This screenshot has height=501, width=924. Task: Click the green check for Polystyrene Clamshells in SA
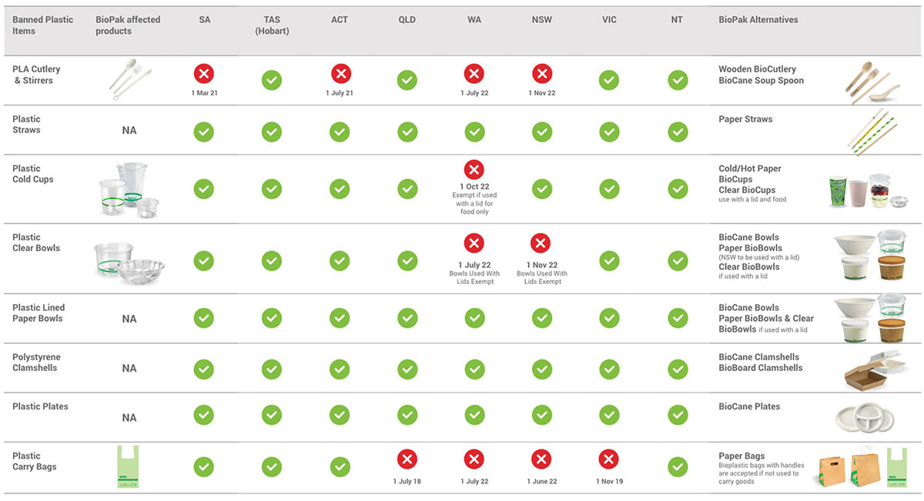click(x=204, y=369)
